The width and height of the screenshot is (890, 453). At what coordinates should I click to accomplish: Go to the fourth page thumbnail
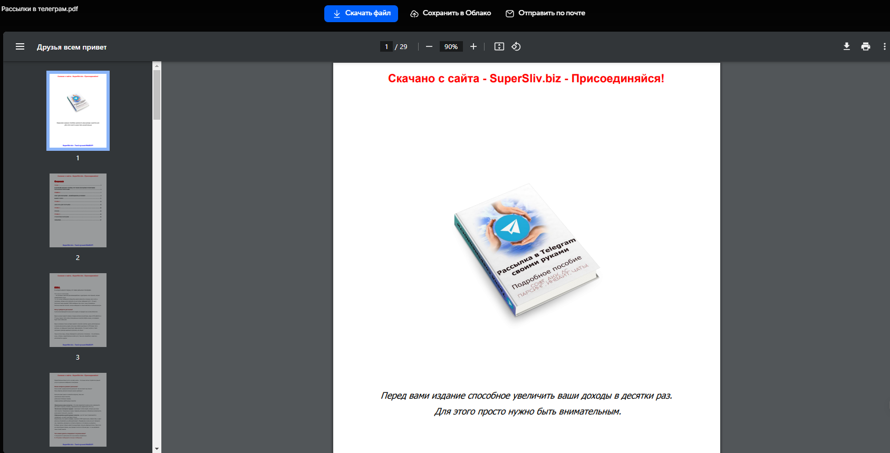pyautogui.click(x=78, y=410)
